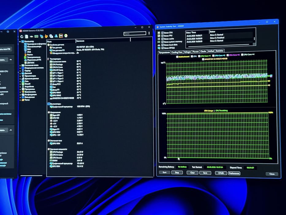Click the Clear button
The image size is (286, 215).
pos(193,173)
